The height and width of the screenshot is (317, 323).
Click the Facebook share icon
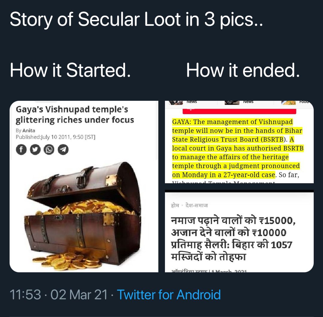point(21,149)
